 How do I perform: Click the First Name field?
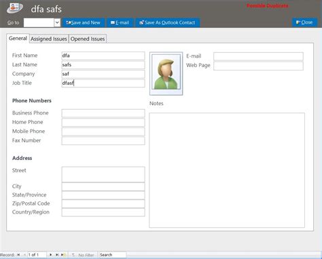click(x=103, y=56)
